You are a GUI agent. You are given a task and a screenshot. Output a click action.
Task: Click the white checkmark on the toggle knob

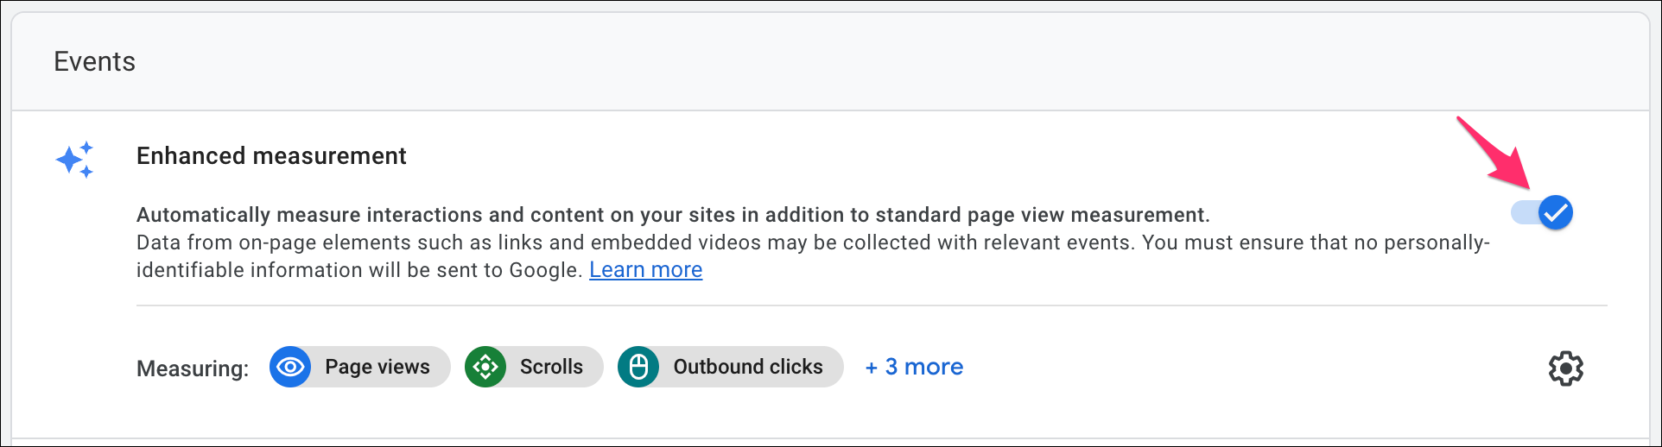click(x=1556, y=212)
